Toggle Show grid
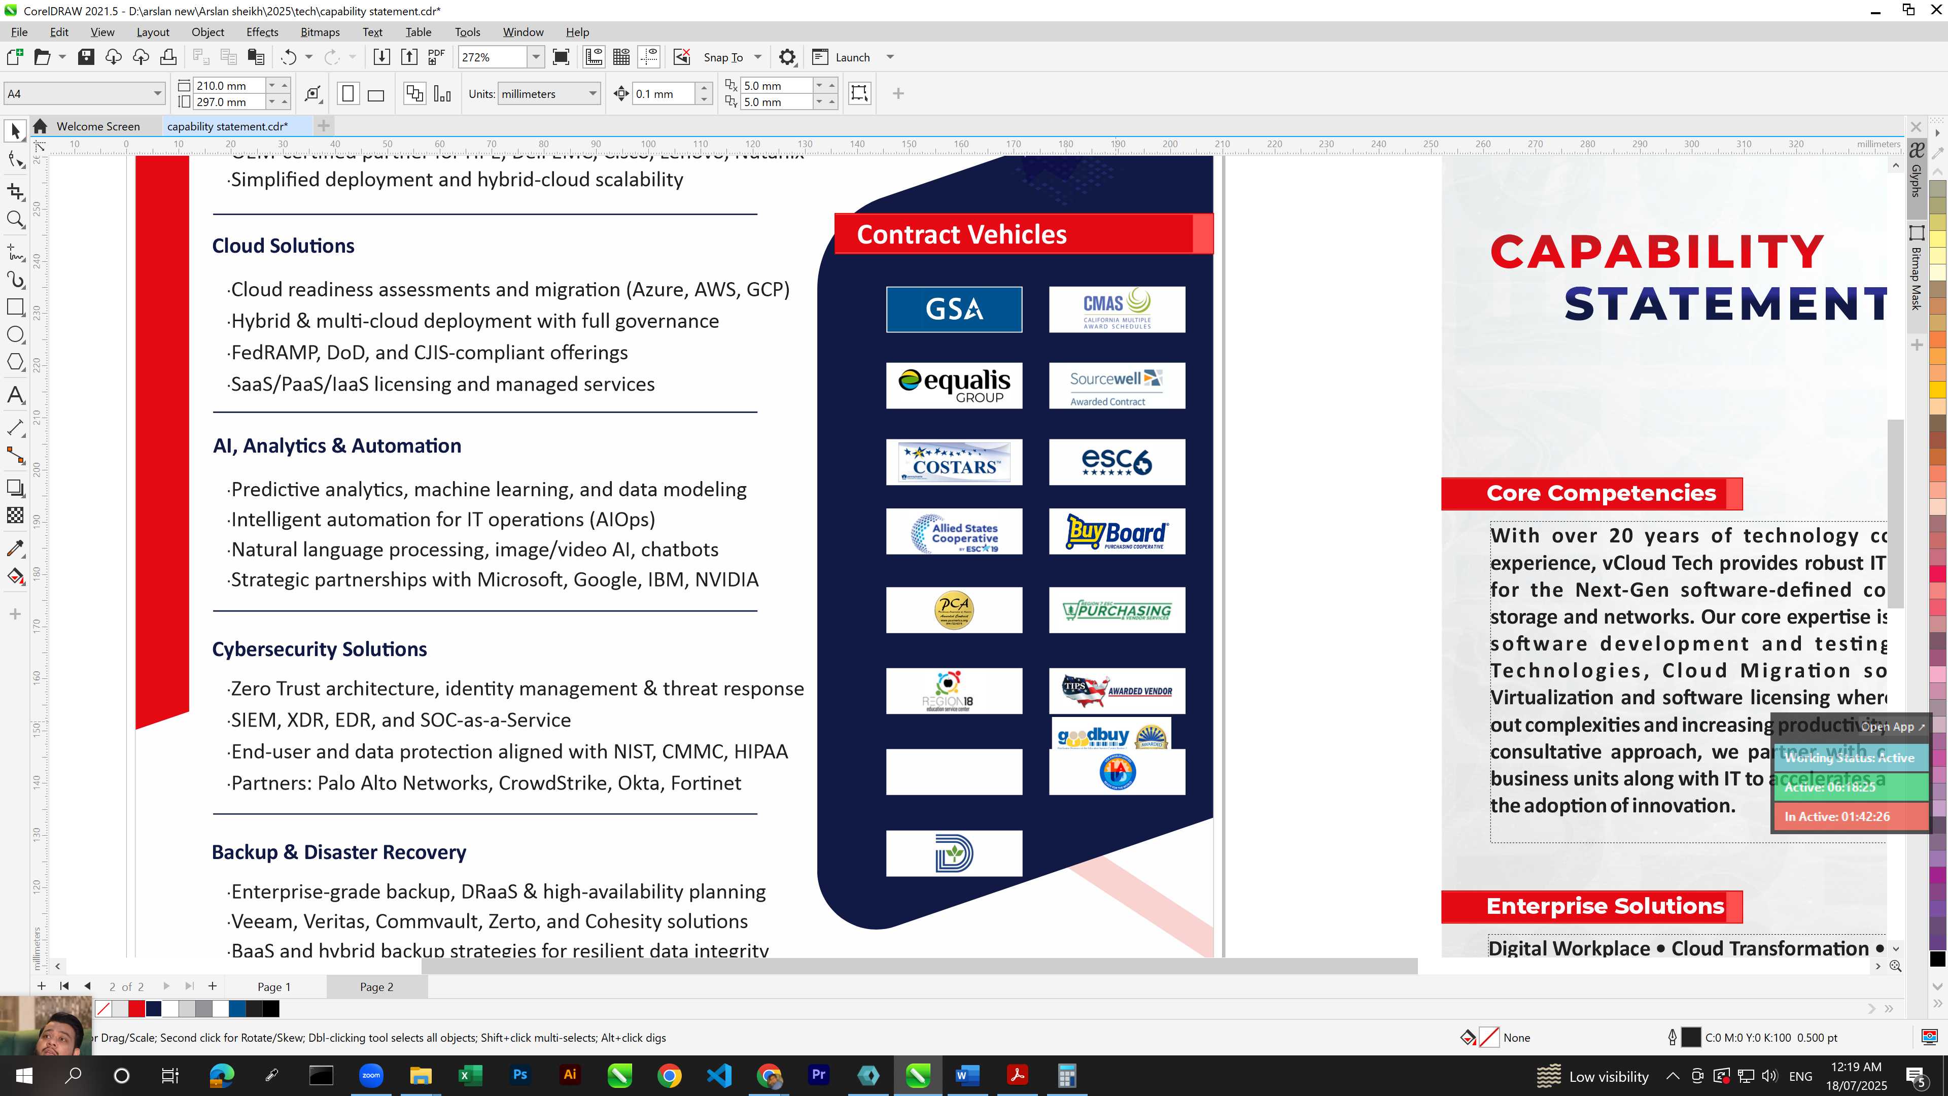Screen dimensions: 1948x1096 coord(621,57)
